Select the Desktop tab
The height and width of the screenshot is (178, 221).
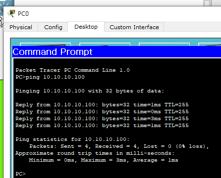[86, 27]
